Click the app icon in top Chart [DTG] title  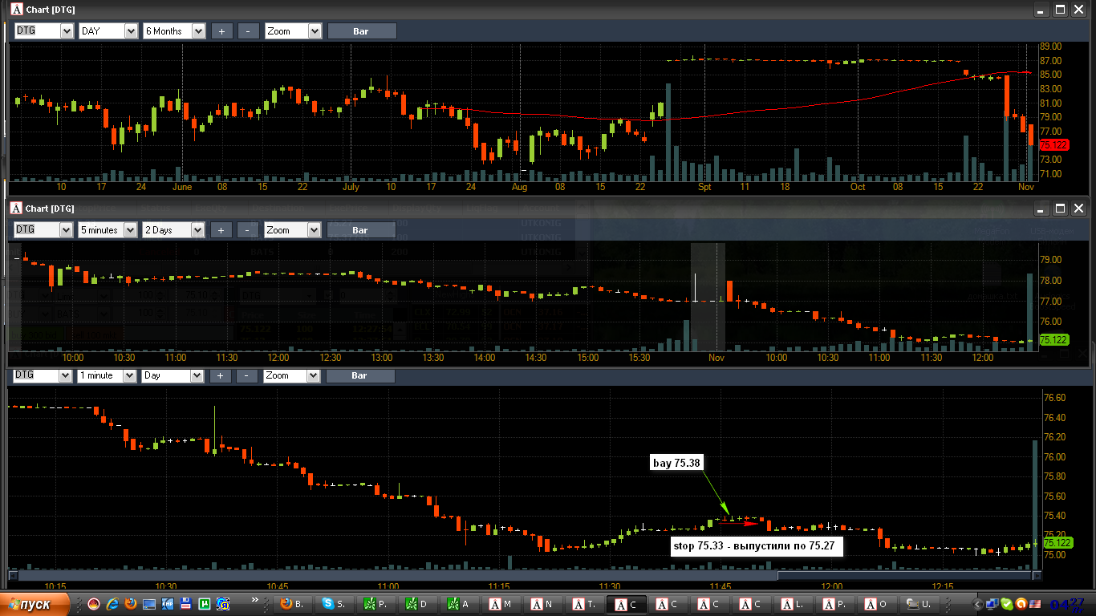15,10
